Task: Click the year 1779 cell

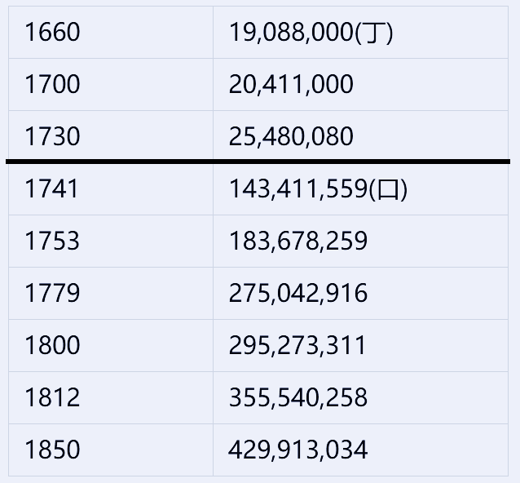Action: coord(111,293)
